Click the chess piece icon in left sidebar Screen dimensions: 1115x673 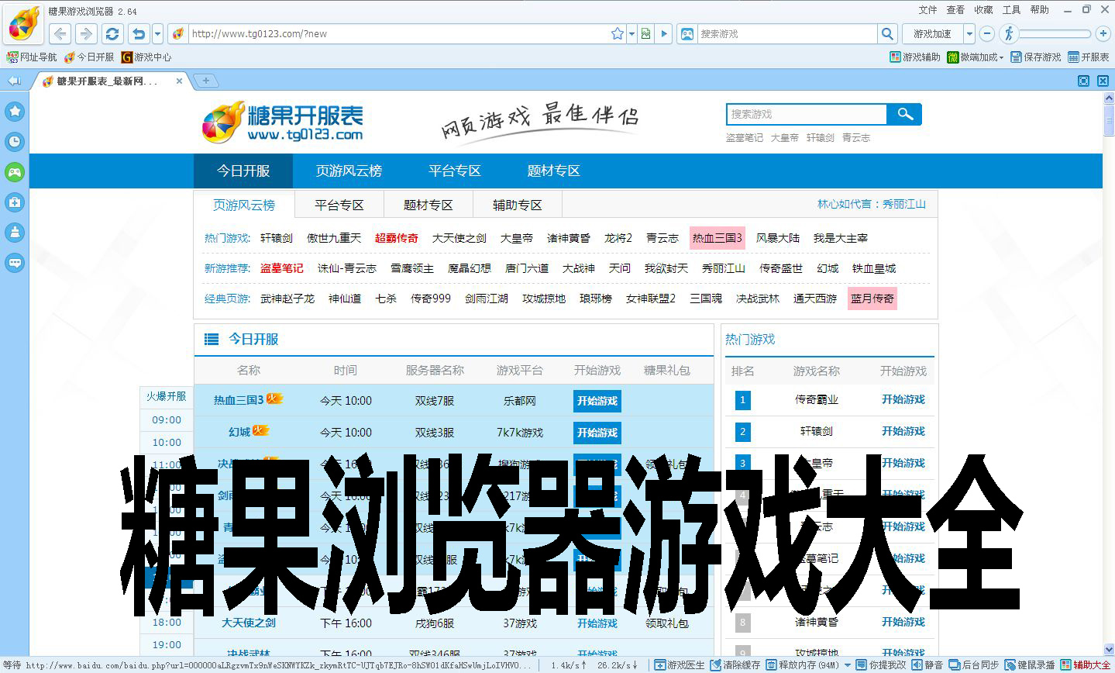(x=15, y=233)
